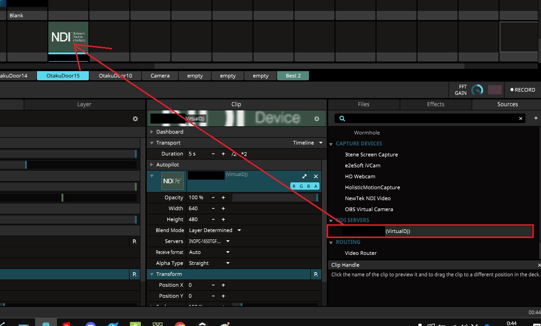541x326 pixels.
Task: Click the Opacity slider bar
Action: point(275,197)
